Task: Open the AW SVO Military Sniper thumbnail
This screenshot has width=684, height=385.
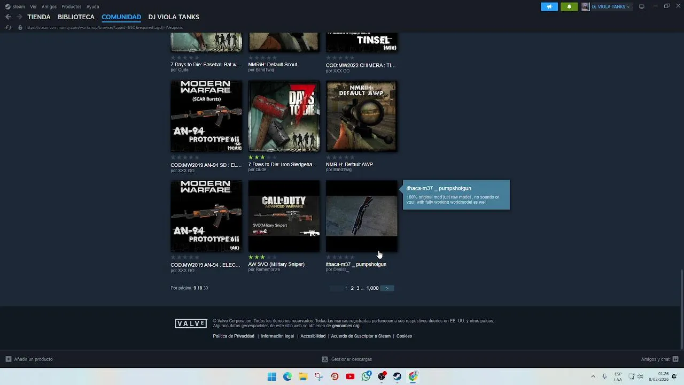Action: coord(284,216)
